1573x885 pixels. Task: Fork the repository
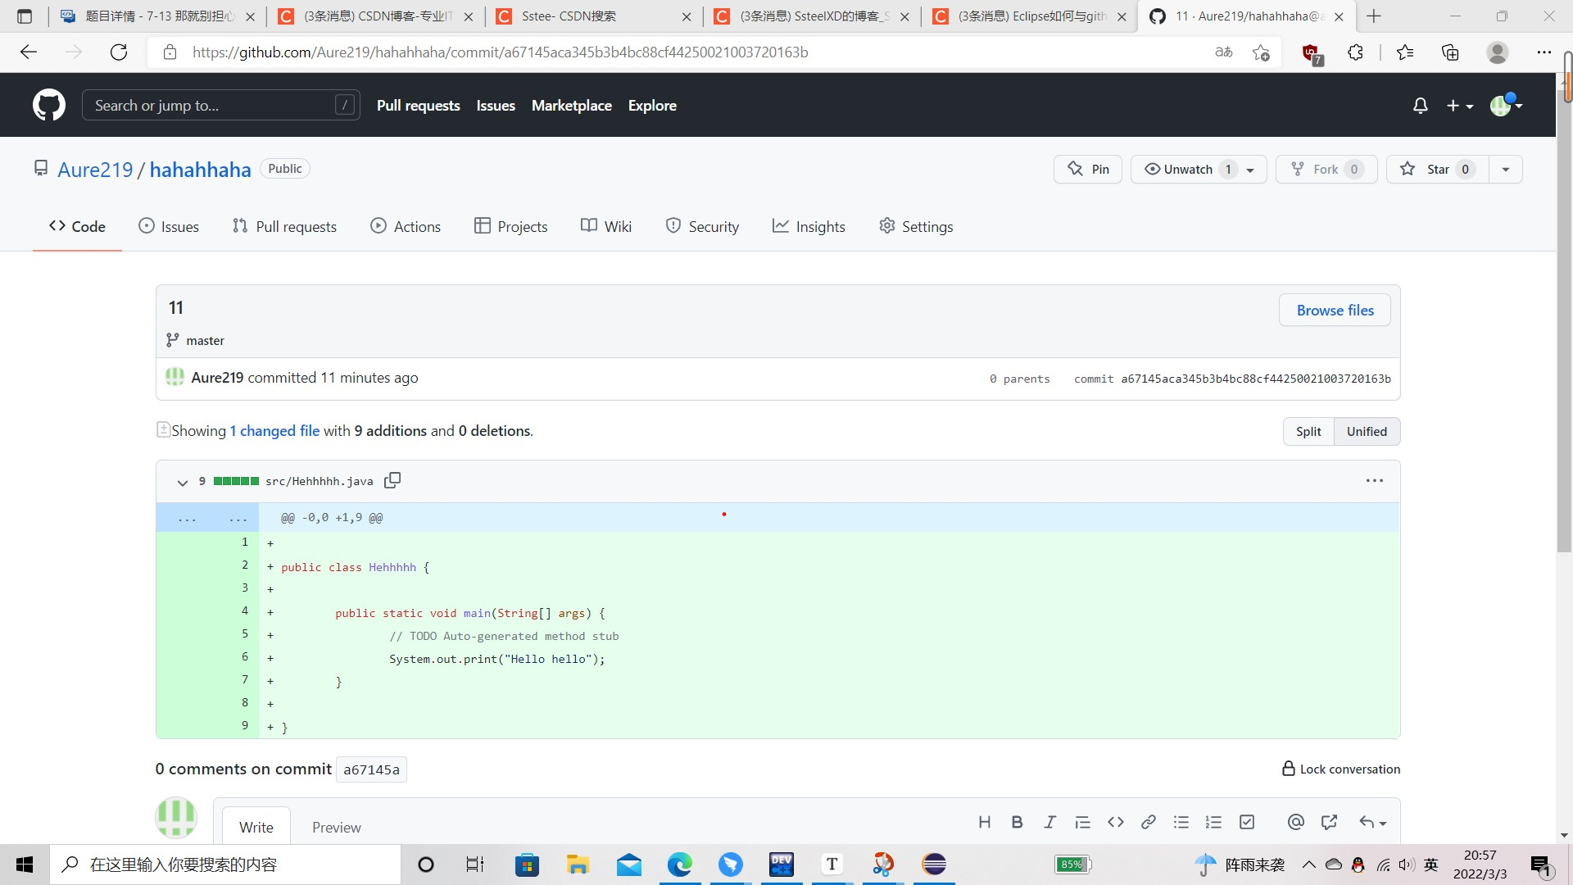click(1326, 169)
